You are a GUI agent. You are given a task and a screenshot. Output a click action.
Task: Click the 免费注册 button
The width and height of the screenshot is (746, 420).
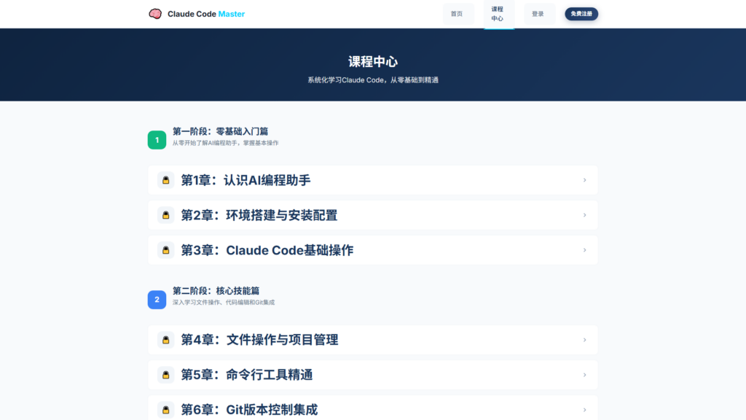click(581, 14)
